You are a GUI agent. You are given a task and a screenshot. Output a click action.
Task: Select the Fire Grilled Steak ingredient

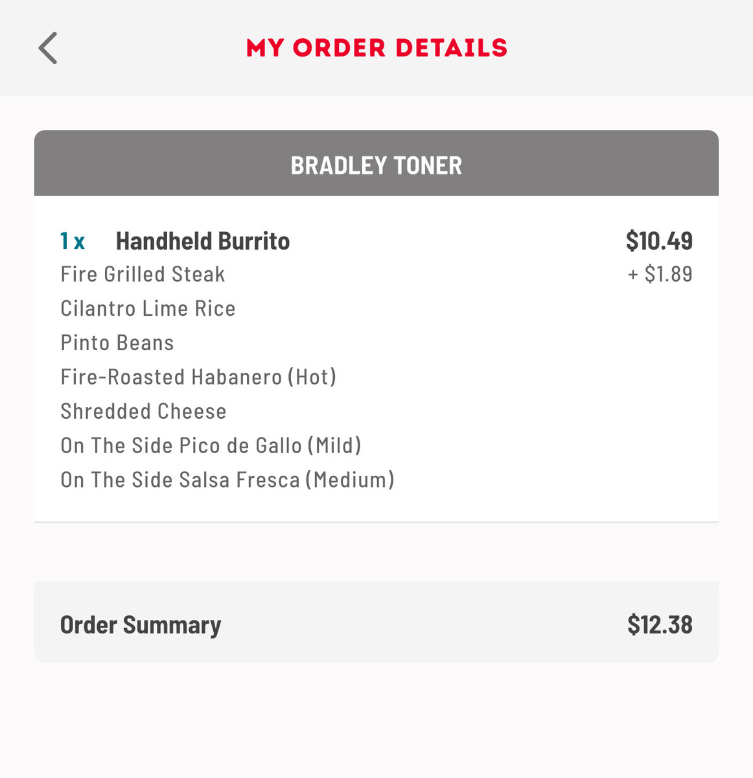coord(143,274)
